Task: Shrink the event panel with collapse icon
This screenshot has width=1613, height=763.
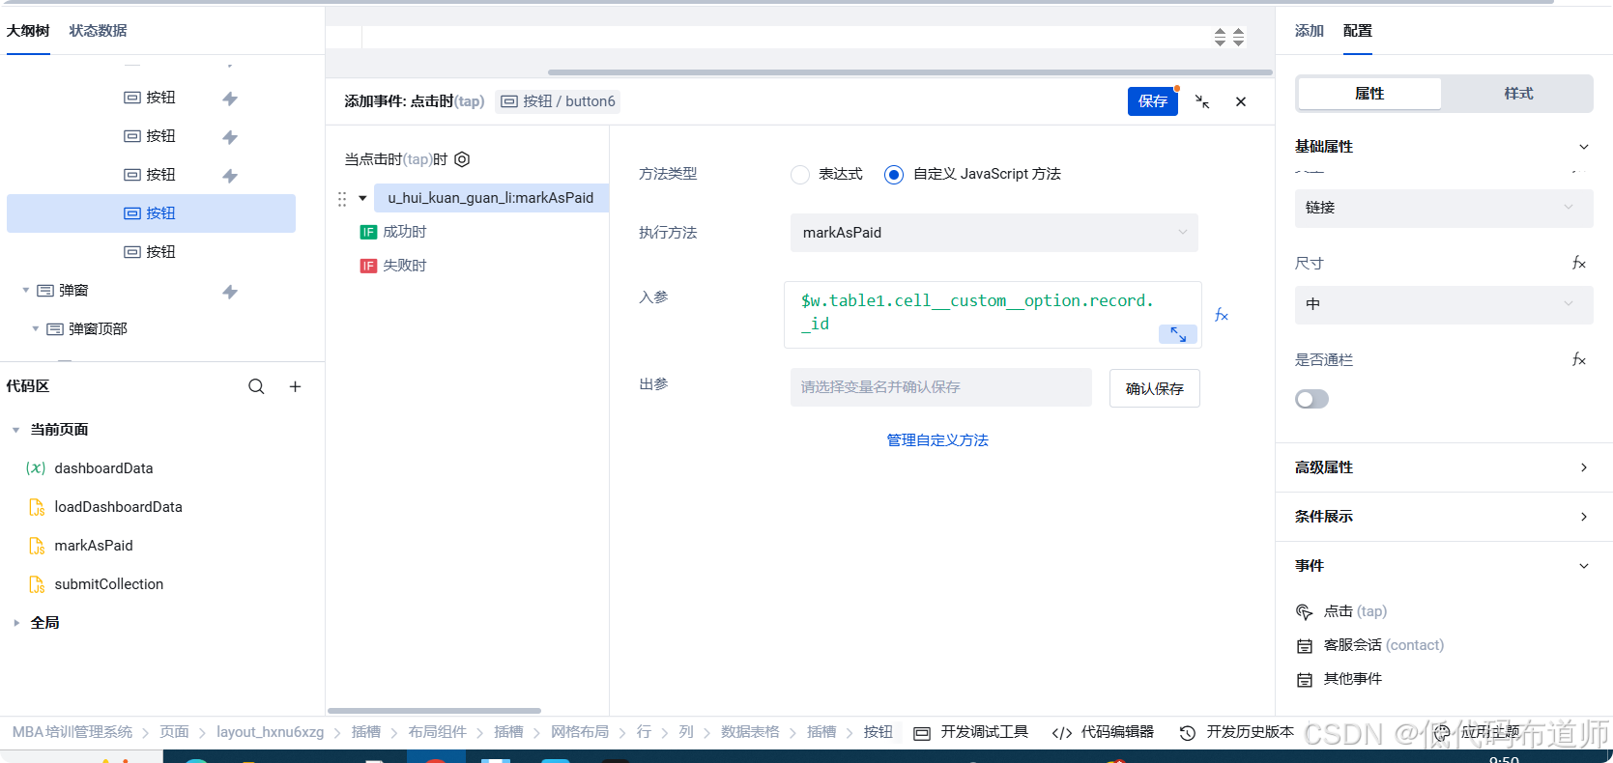Action: (1202, 101)
